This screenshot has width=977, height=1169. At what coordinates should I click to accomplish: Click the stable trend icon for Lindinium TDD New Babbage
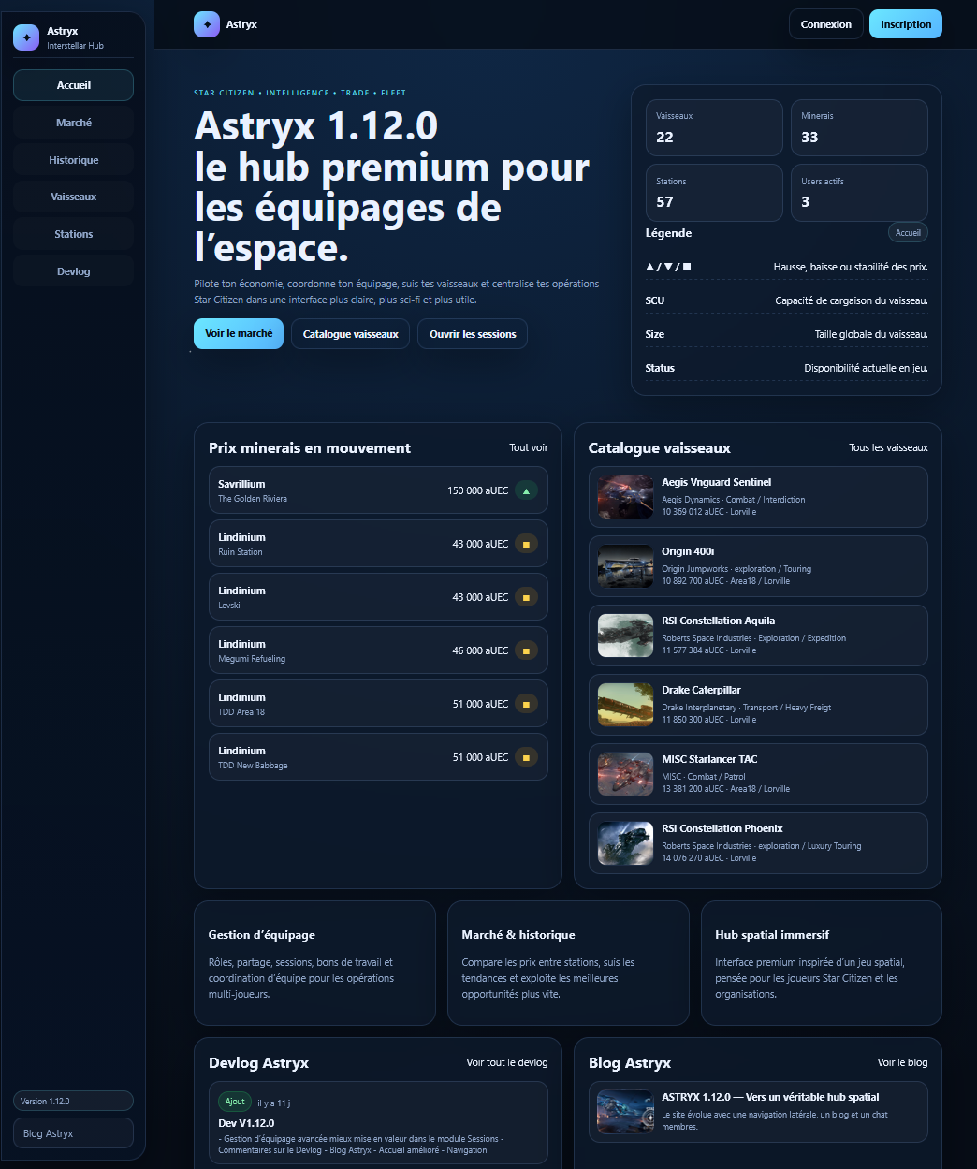click(526, 757)
